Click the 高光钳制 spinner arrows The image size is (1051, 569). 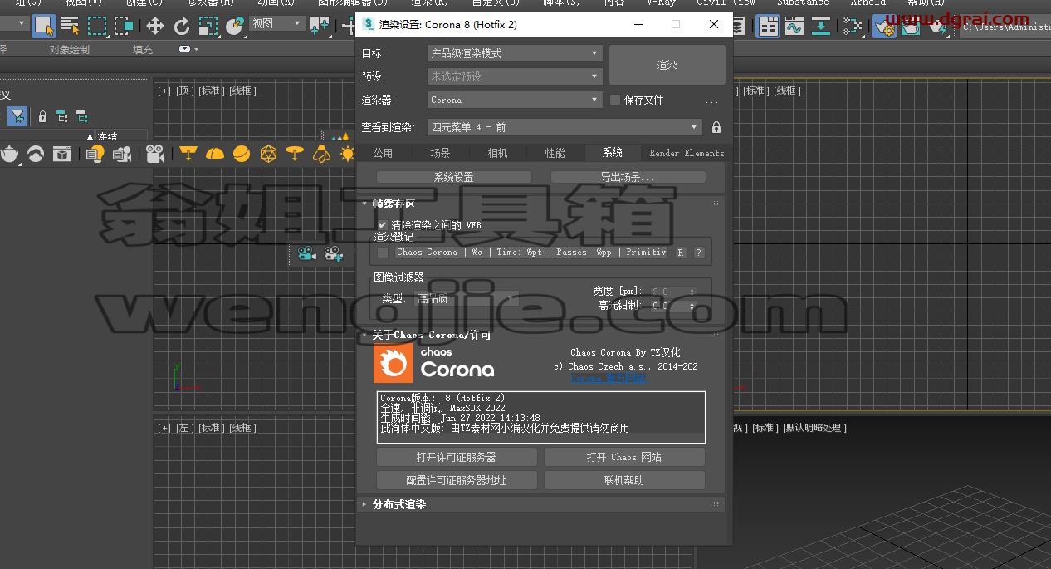(692, 306)
